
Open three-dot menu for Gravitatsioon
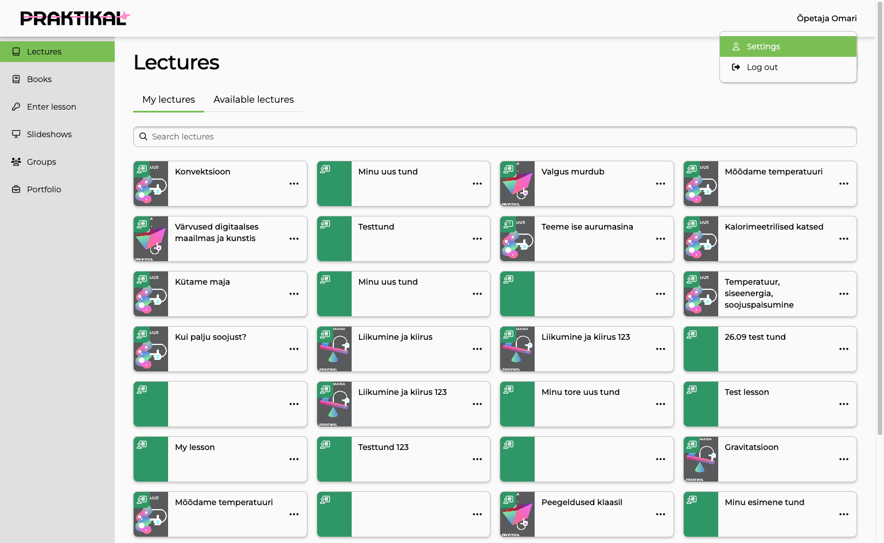[x=844, y=459]
